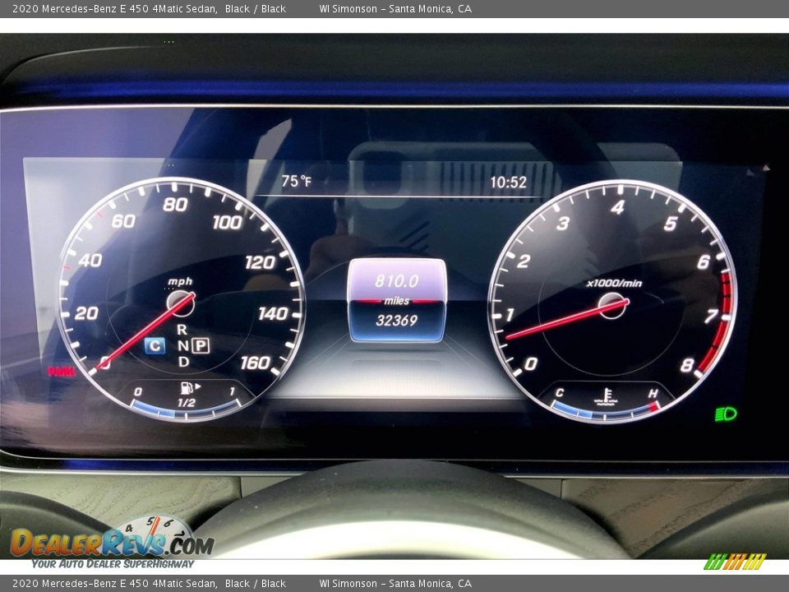Click the blue C drive mode badge

155,346
